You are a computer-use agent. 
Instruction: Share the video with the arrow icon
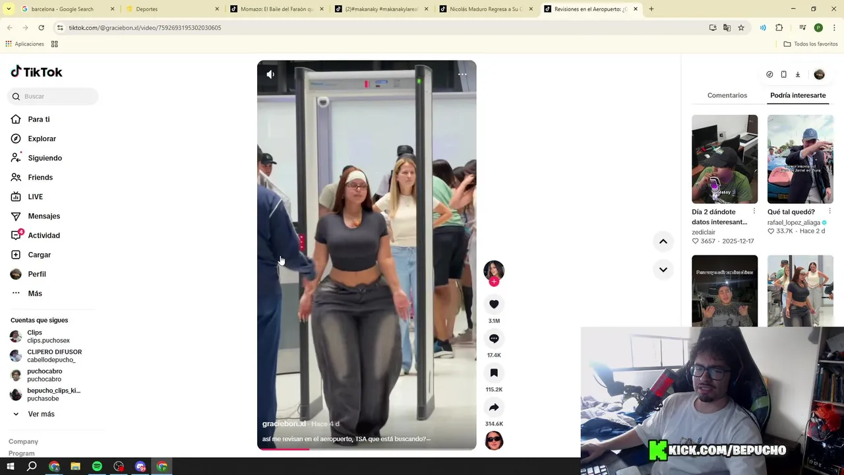point(494,407)
